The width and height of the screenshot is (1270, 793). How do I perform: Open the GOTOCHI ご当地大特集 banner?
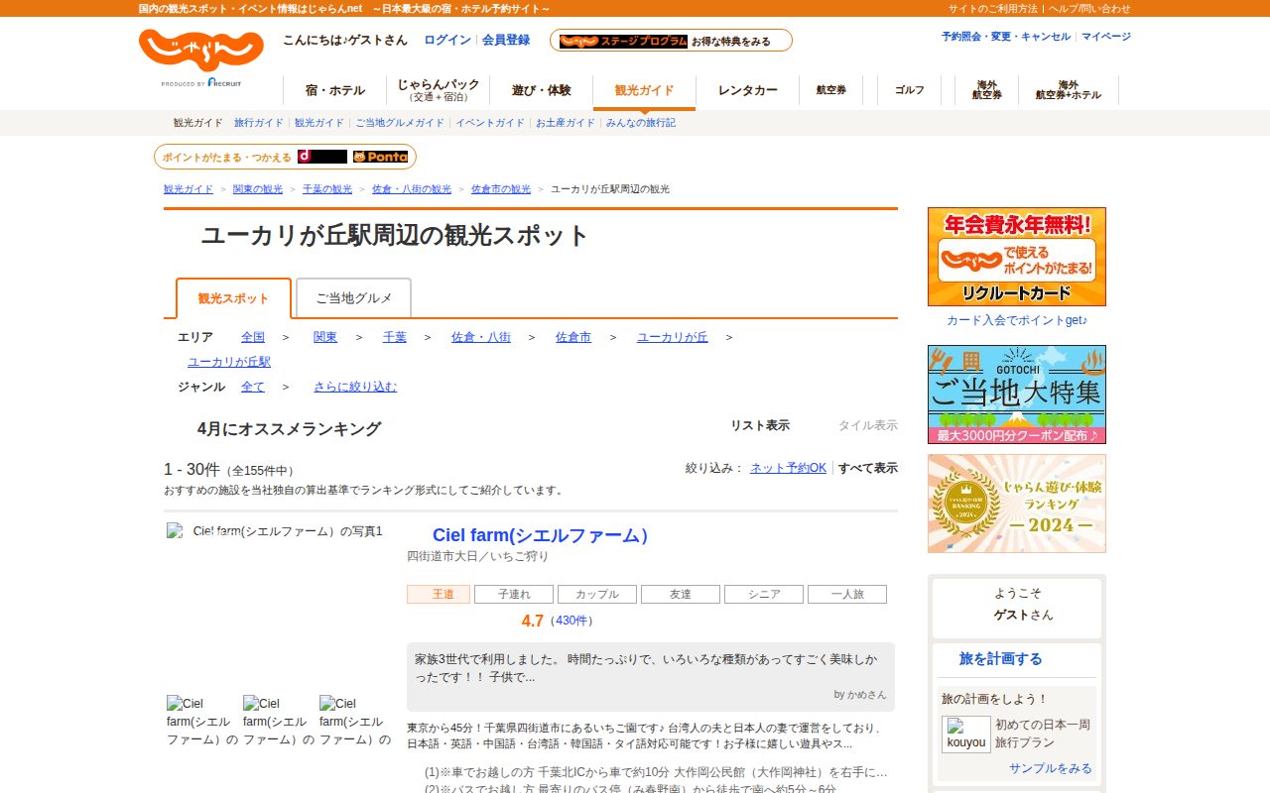coord(1016,395)
